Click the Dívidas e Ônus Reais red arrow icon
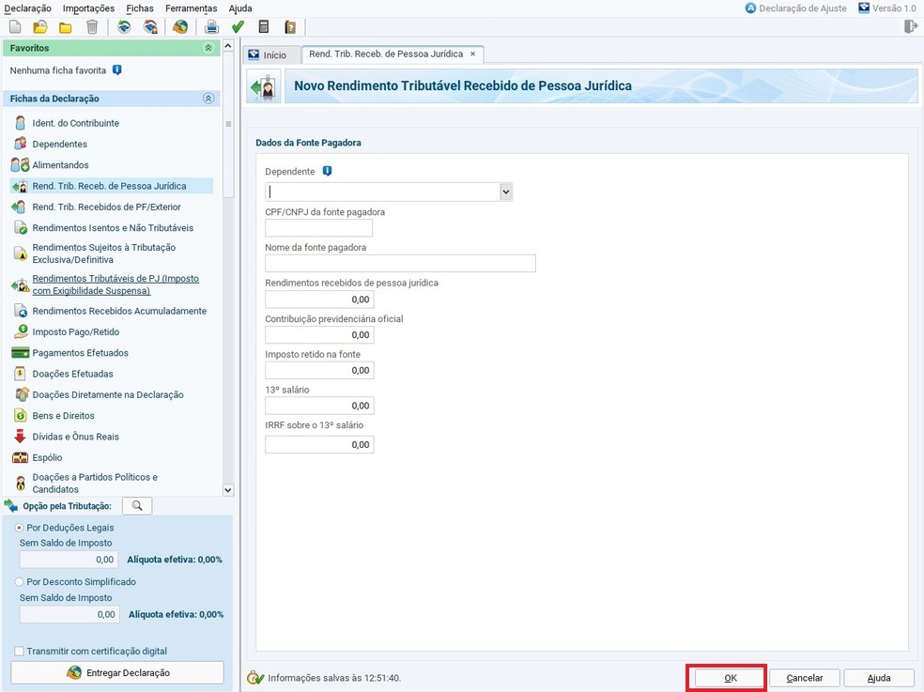The width and height of the screenshot is (924, 692). pos(20,437)
